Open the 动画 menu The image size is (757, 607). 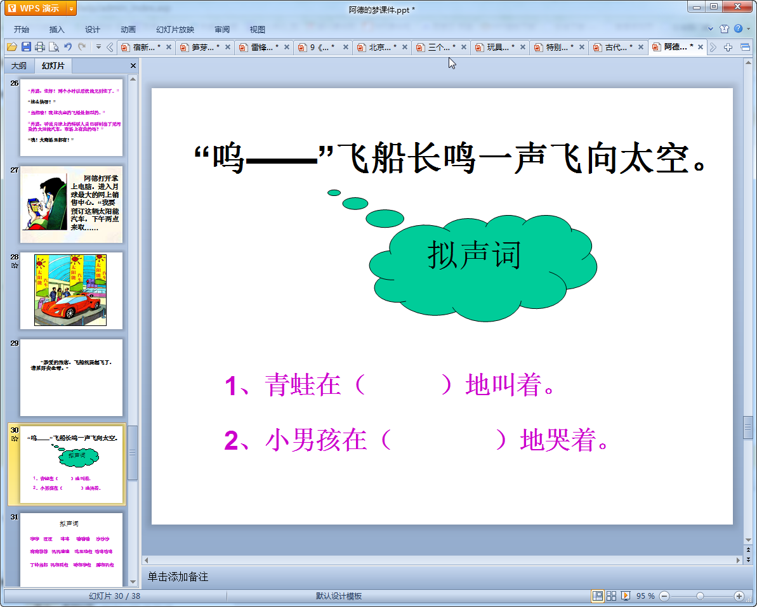click(x=128, y=29)
